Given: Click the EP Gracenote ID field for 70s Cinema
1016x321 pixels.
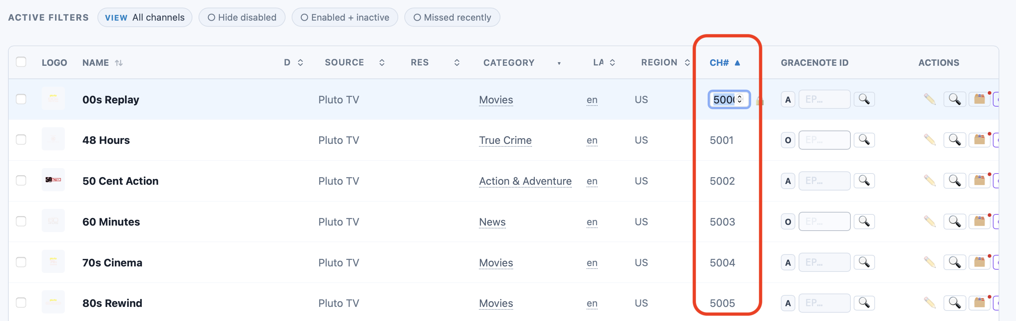Looking at the screenshot, I should click(x=824, y=262).
